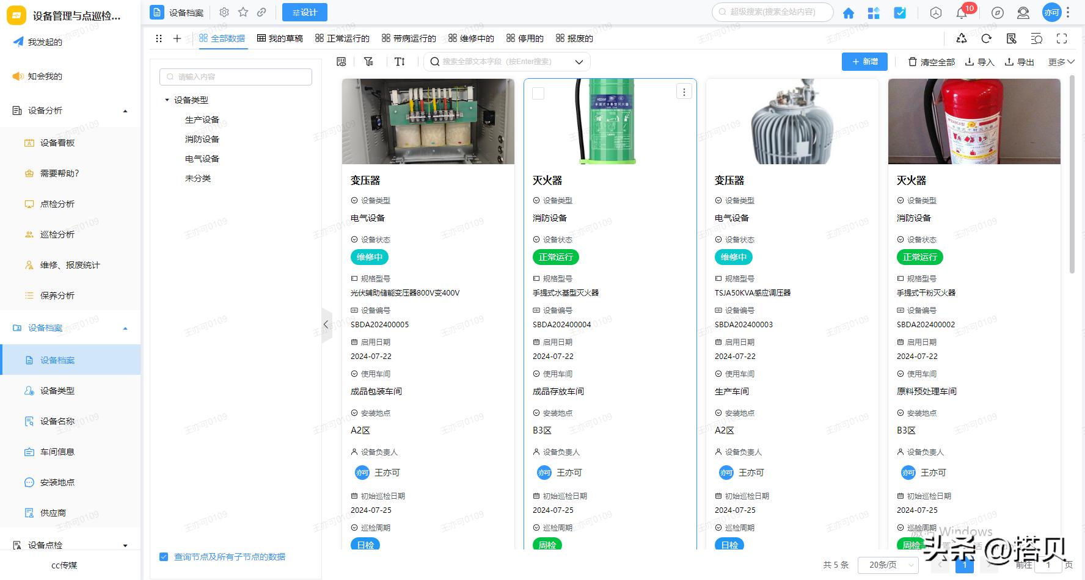Viewport: 1085px width, 580px height.
Task: Click the star to favorite 设备档案
Action: pos(243,12)
